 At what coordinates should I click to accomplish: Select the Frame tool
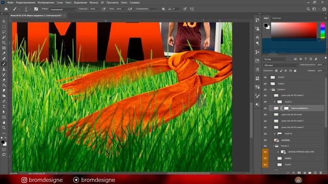click(4, 48)
